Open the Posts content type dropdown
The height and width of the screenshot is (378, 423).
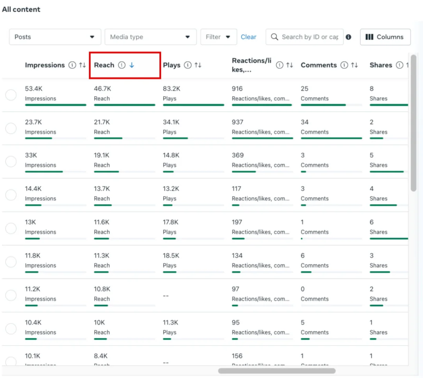55,37
